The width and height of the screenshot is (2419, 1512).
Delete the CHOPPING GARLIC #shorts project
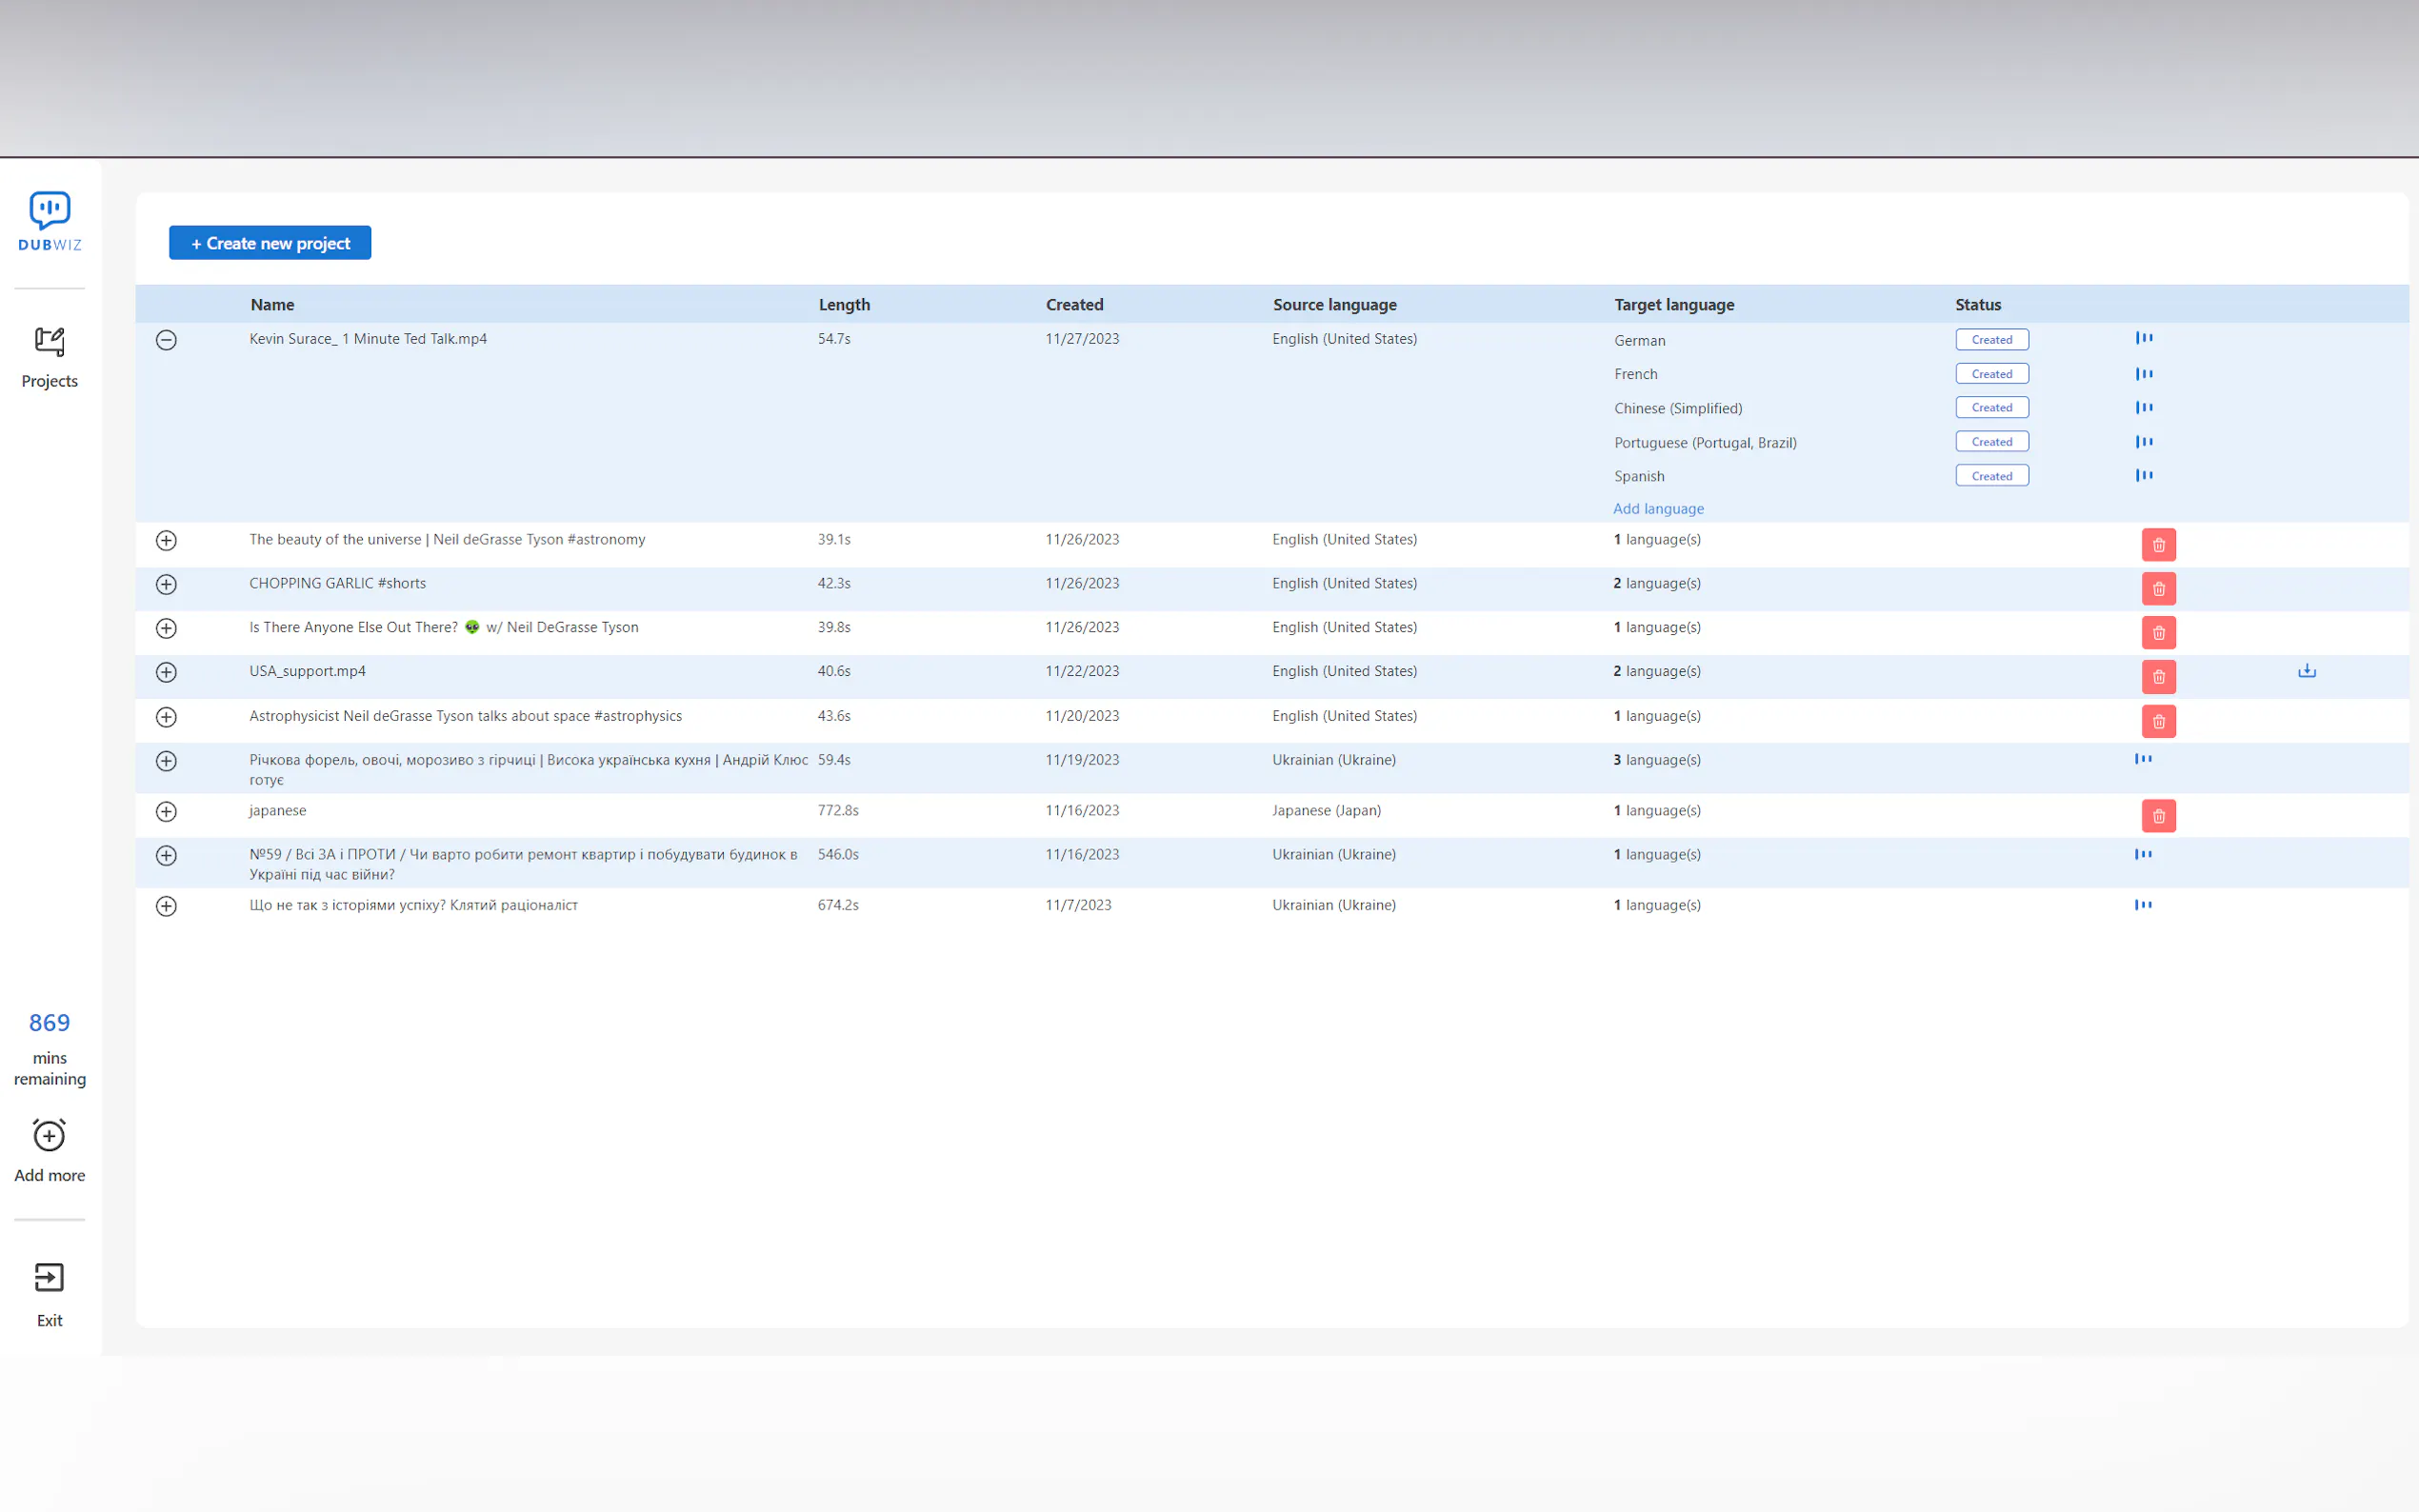coord(2158,589)
